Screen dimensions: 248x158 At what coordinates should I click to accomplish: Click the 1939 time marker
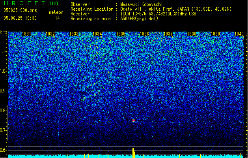tap(215, 34)
